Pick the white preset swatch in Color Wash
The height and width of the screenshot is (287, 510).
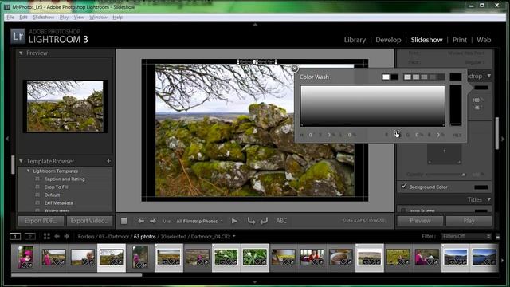click(386, 77)
